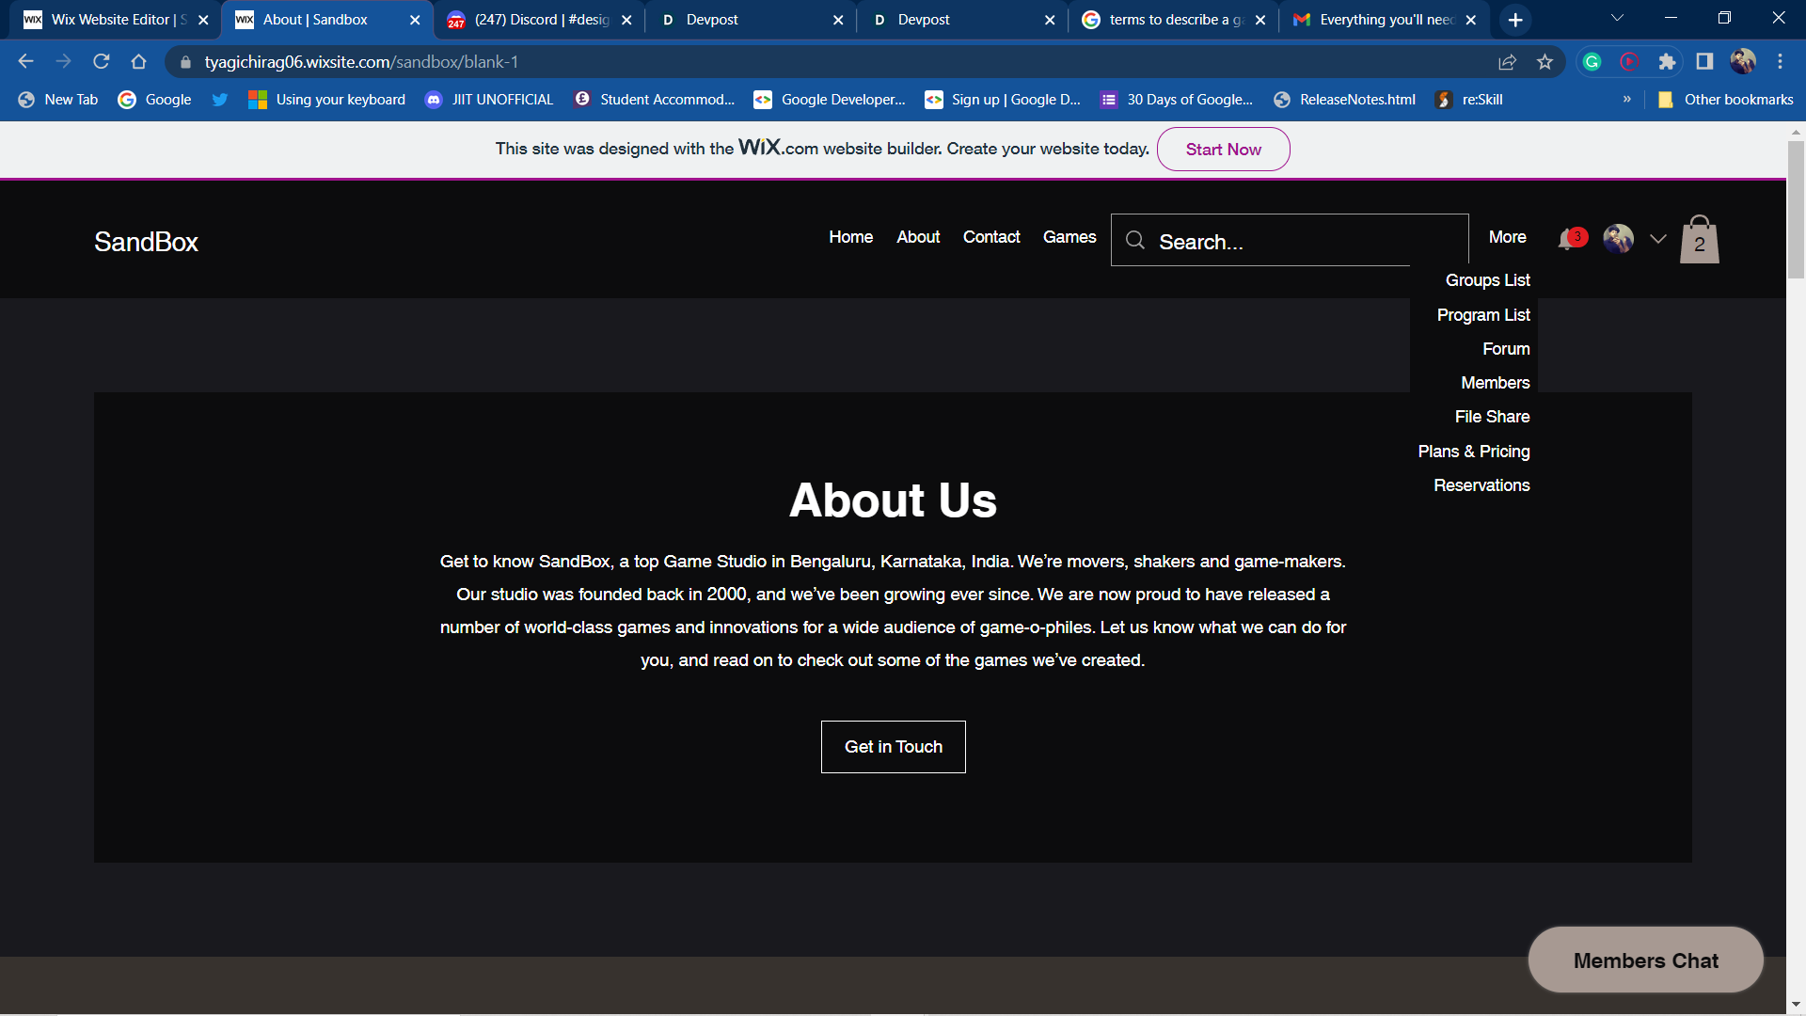Click the notifications bell icon
Viewport: 1806px width, 1016px height.
pos(1568,240)
